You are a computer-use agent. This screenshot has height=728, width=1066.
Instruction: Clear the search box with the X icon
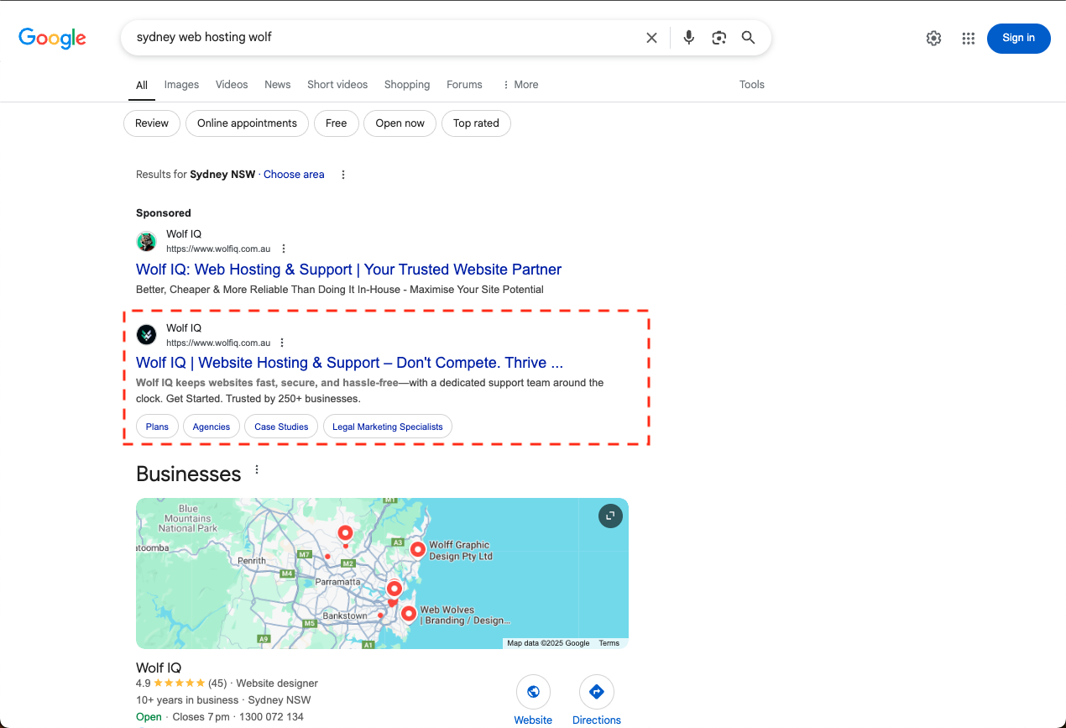(x=651, y=38)
